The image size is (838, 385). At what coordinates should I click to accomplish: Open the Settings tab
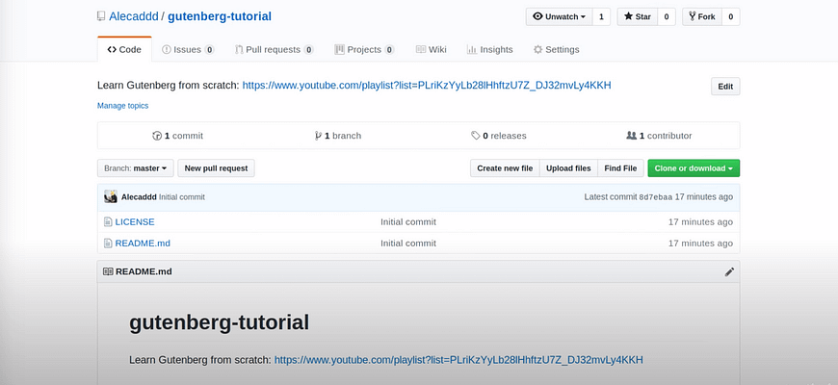[557, 50]
